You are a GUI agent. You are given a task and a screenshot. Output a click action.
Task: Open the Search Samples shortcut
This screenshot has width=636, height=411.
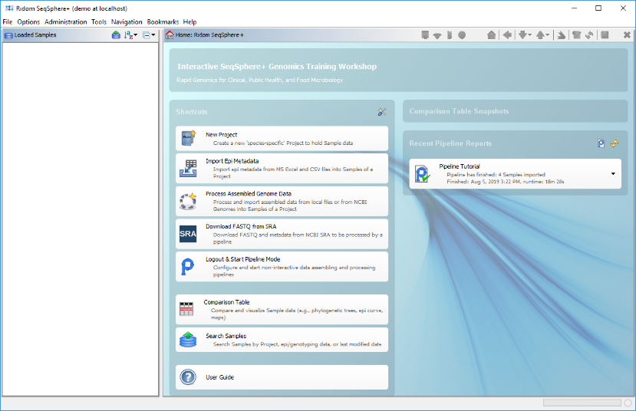point(282,340)
